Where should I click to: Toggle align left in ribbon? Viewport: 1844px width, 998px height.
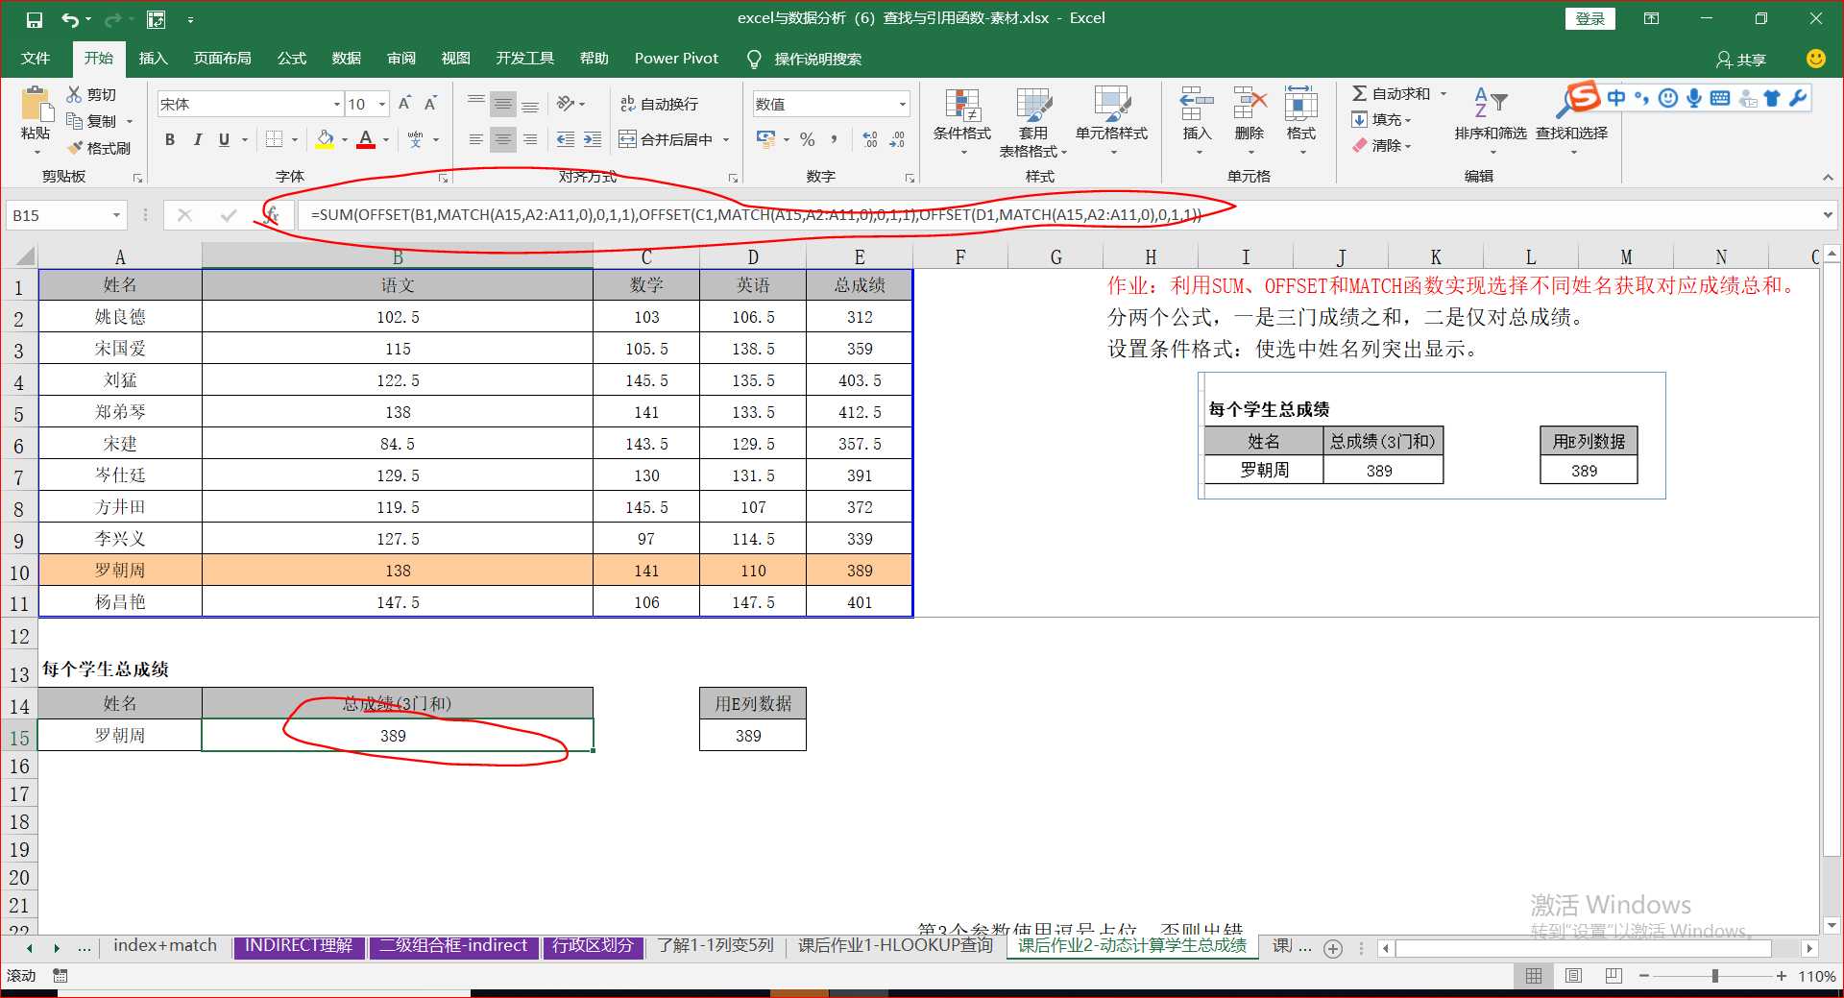click(475, 139)
